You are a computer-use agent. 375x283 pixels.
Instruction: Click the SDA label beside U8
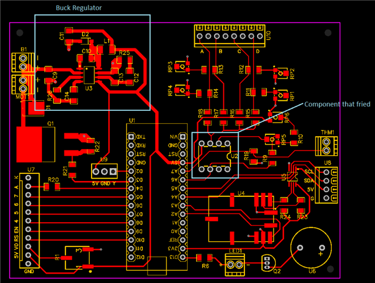[x=309, y=180]
